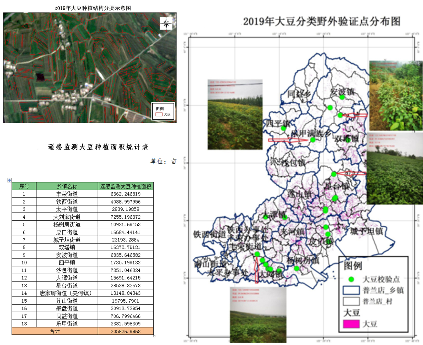Click the green 大豆校验点 legend dot
Screen dimensions: 423x345
[x=351, y=279]
